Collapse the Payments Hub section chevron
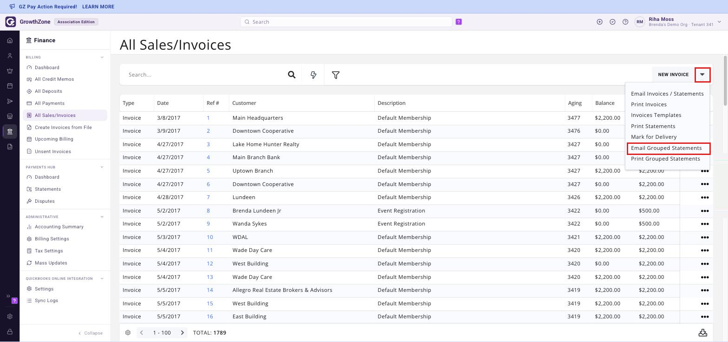The width and height of the screenshot is (728, 342). [x=102, y=167]
